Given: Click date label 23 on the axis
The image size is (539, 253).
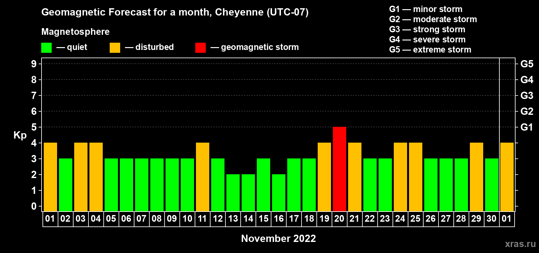Looking at the screenshot, I should point(385,219).
